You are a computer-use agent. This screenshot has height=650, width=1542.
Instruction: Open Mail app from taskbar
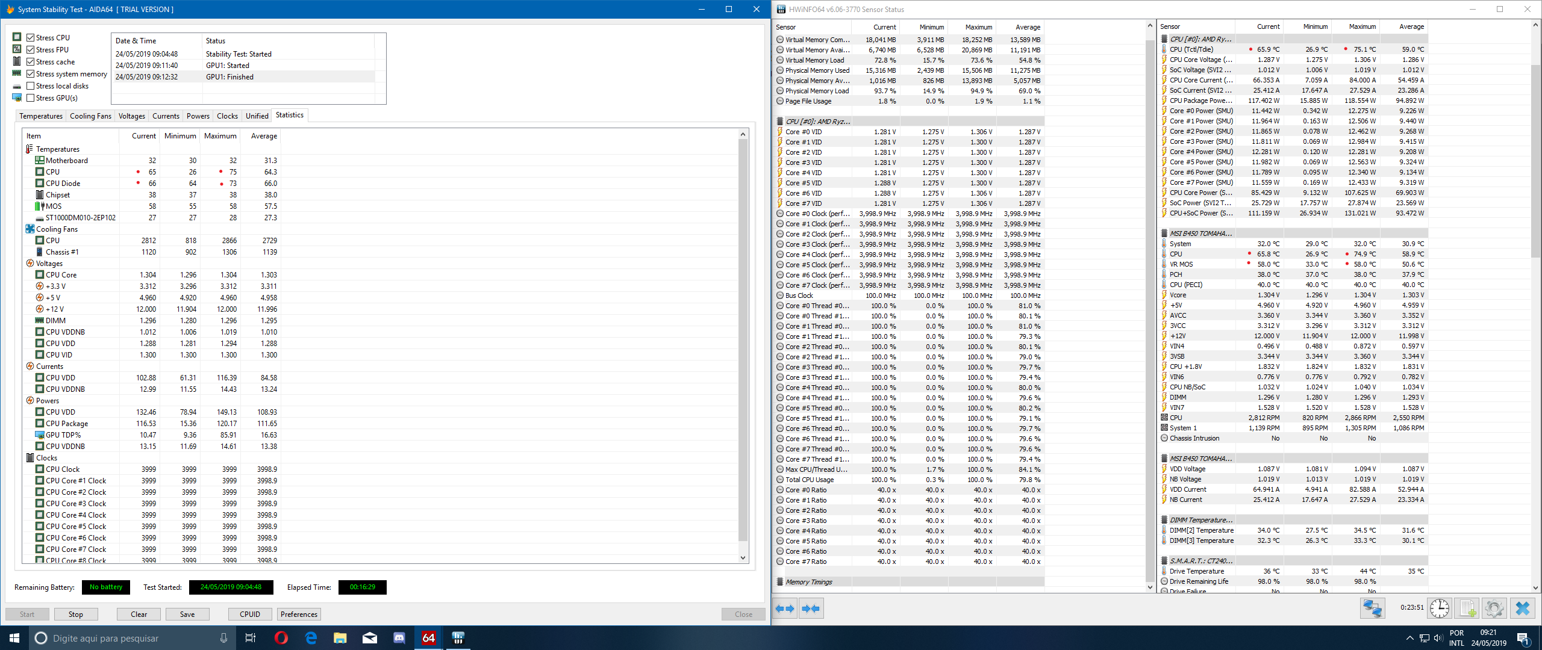[370, 638]
